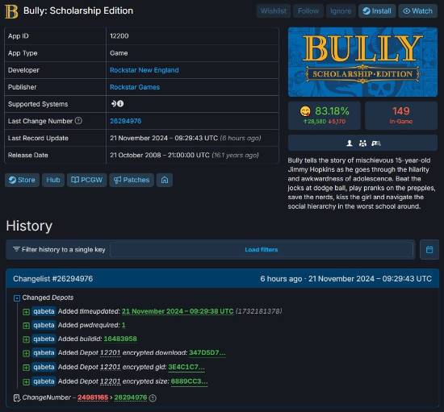Screen dimensions: 444x412
Task: Click help icon next to Last Change Number
Action: (78, 121)
